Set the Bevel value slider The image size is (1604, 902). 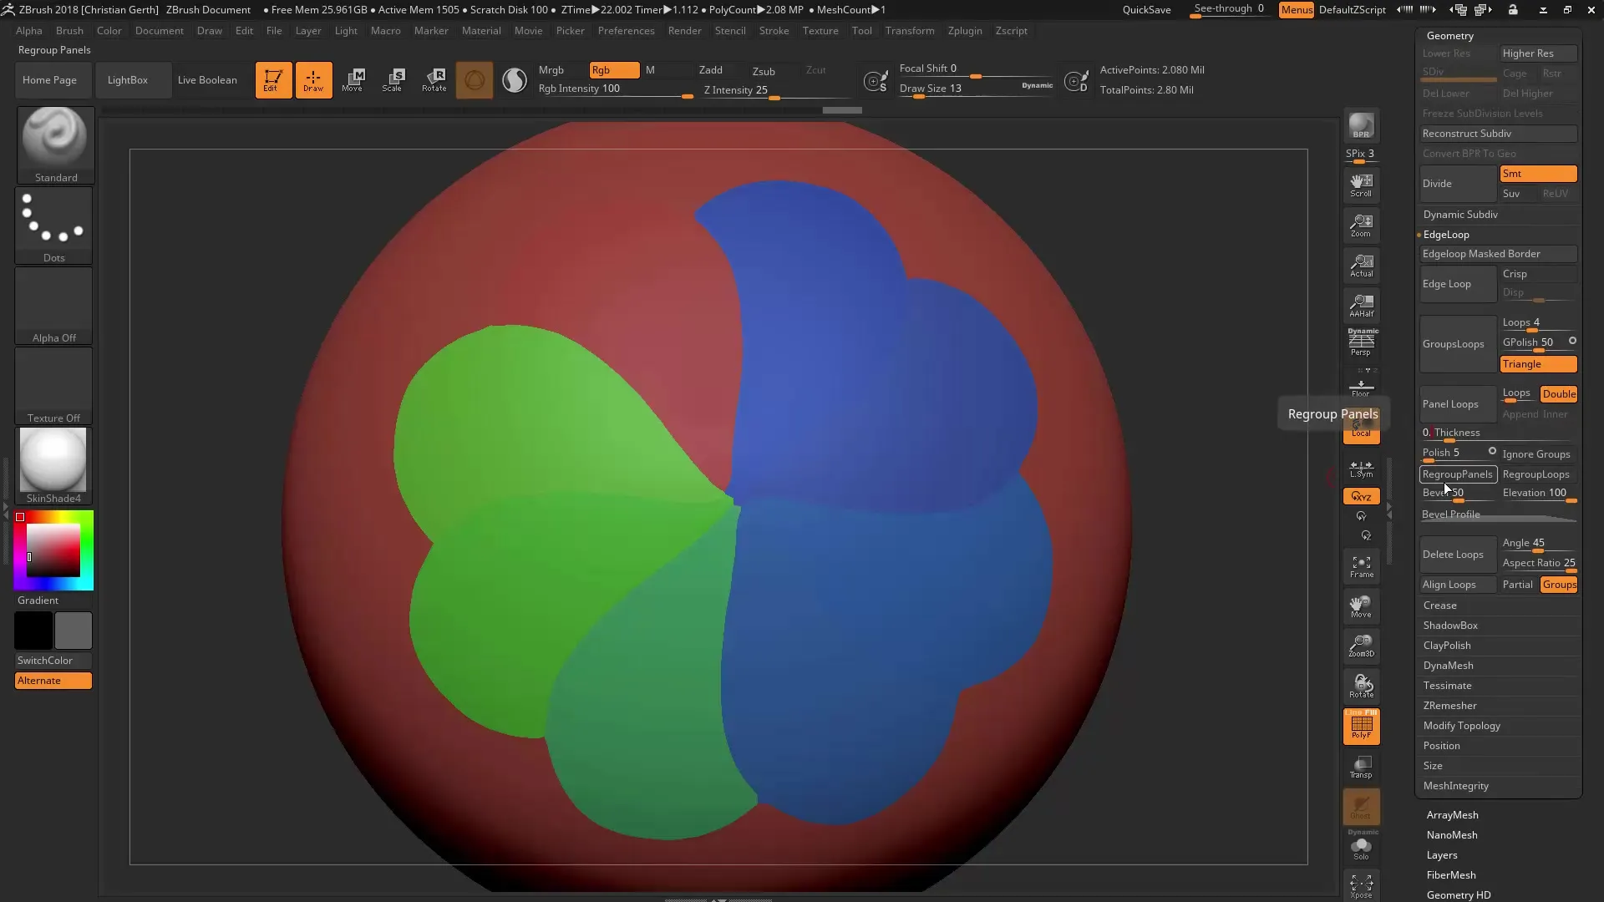[x=1458, y=494]
